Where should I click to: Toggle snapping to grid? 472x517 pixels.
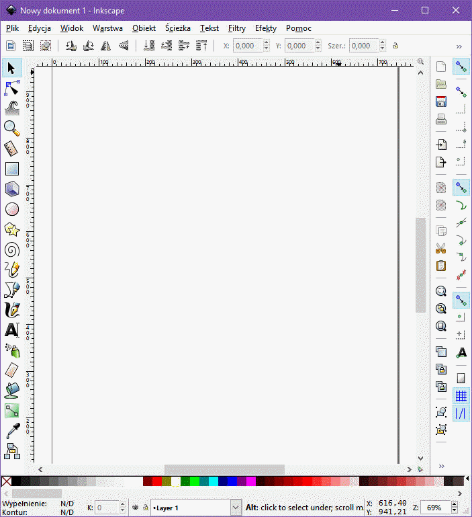[x=461, y=395]
